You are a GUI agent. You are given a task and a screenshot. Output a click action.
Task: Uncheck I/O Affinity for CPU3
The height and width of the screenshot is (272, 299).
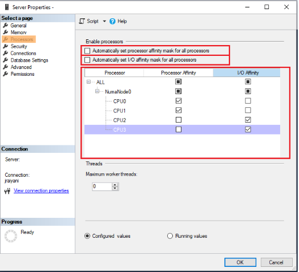248,129
